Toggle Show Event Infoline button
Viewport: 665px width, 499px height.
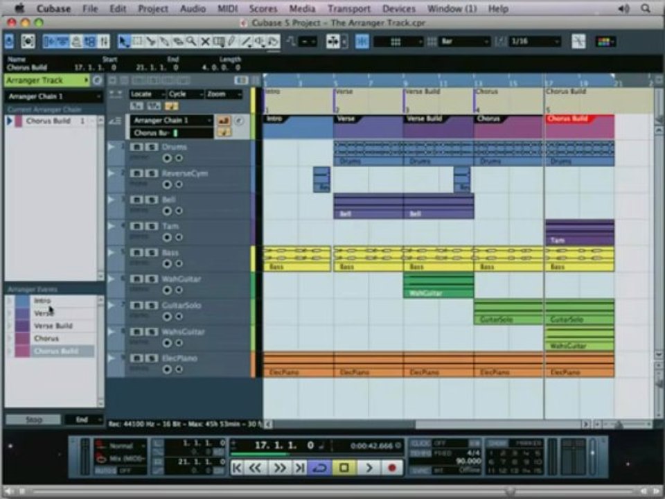(62, 41)
